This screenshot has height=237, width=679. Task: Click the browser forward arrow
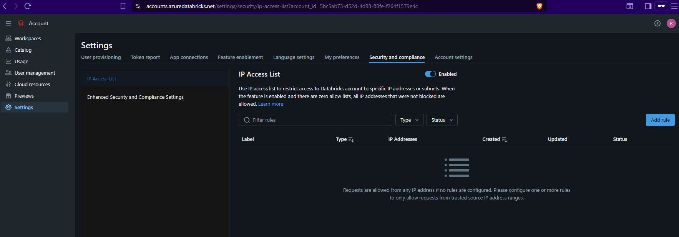16,6
